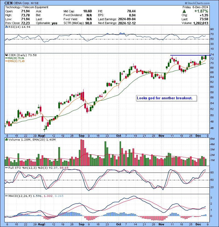The height and width of the screenshot is (227, 219).
Task: Click the Optionable value yes
Action: 54,23
